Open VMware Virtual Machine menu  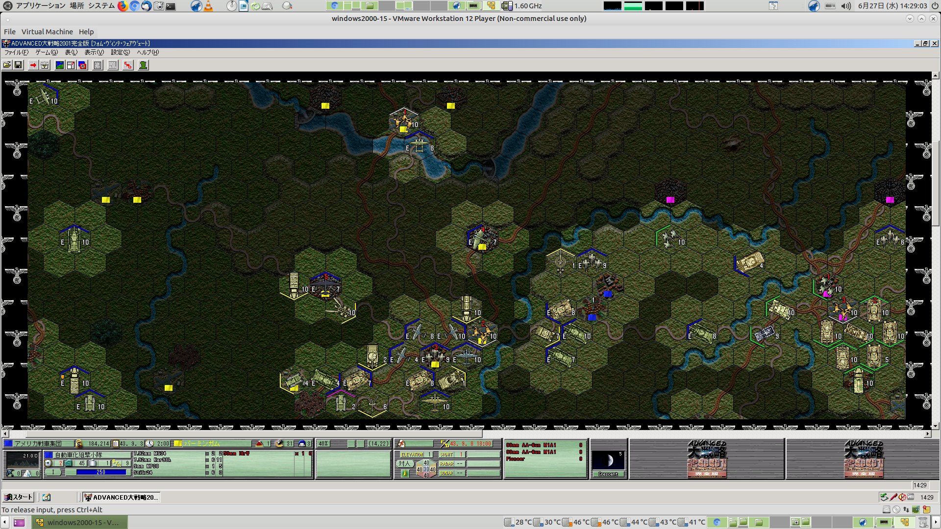tap(47, 32)
